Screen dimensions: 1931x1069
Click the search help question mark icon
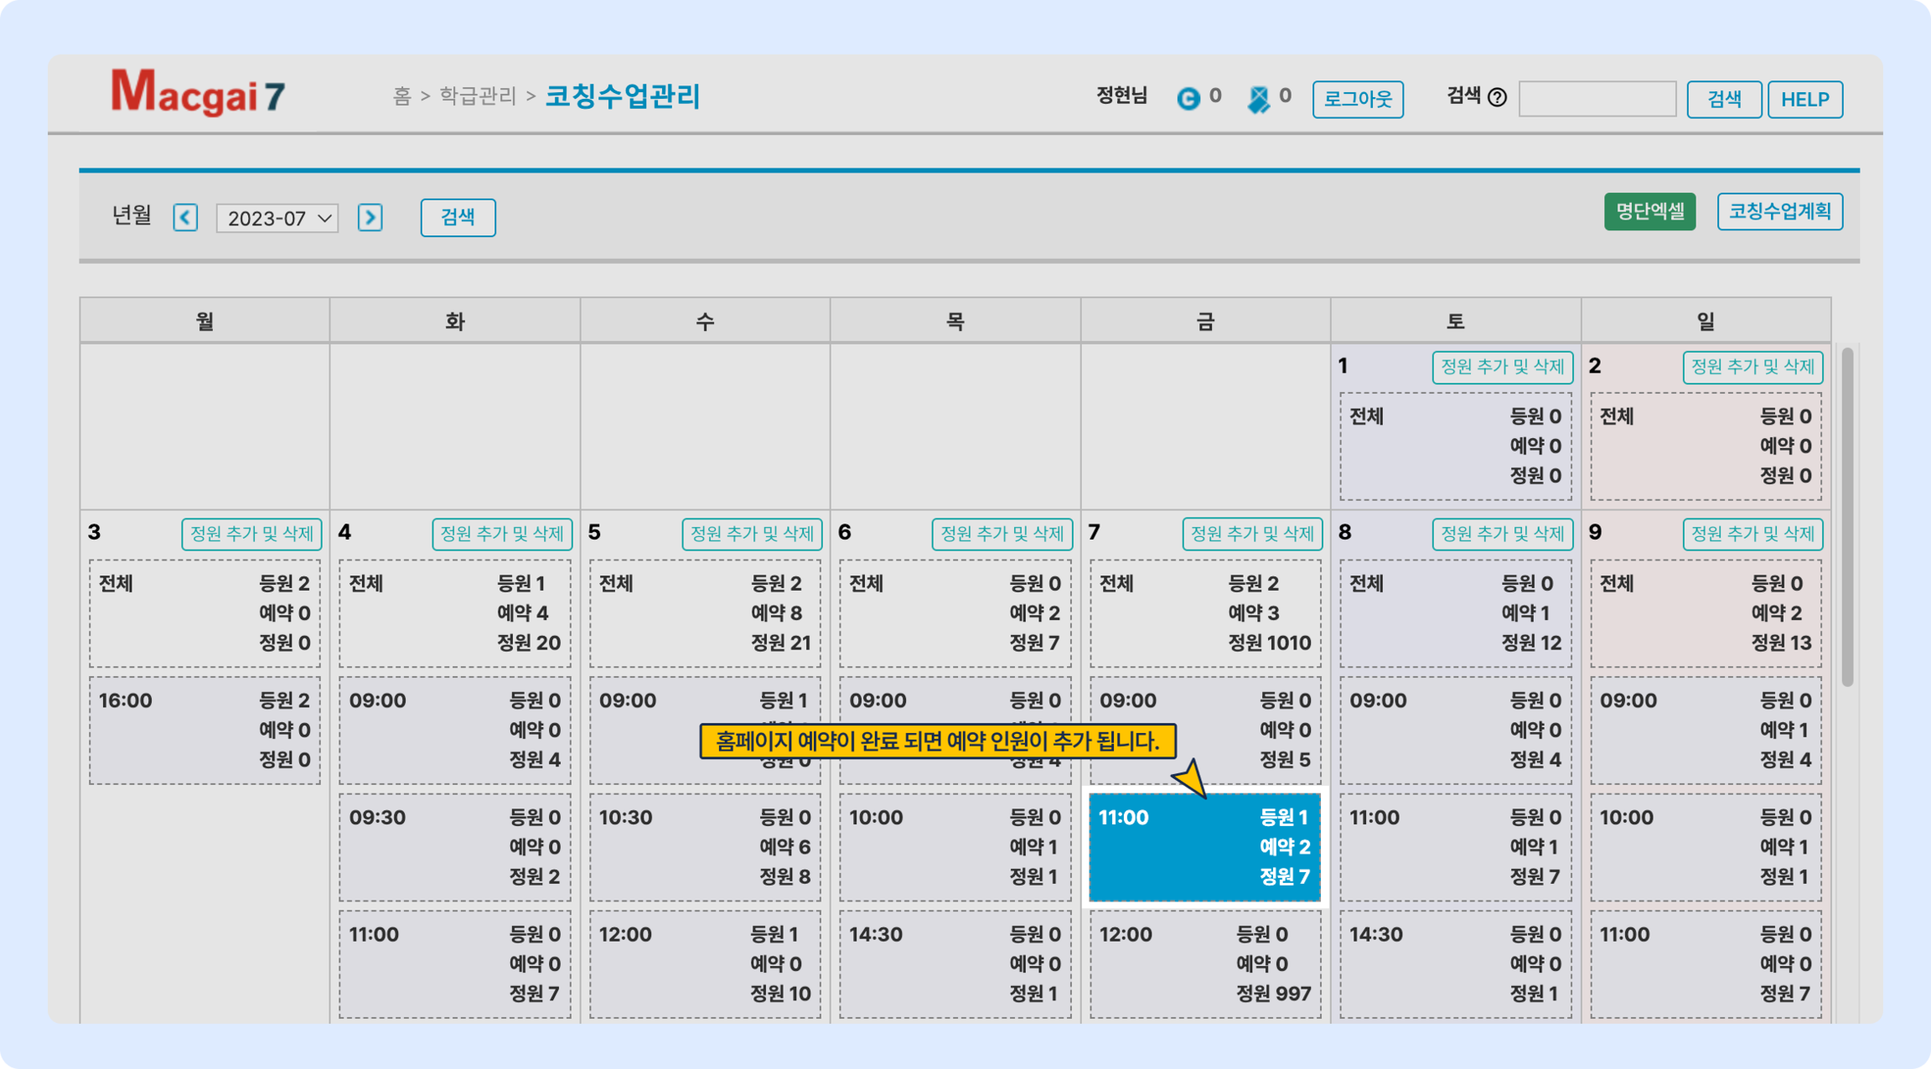click(1497, 97)
